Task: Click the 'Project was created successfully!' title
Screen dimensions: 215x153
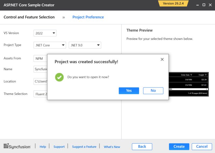Action: click(86, 62)
